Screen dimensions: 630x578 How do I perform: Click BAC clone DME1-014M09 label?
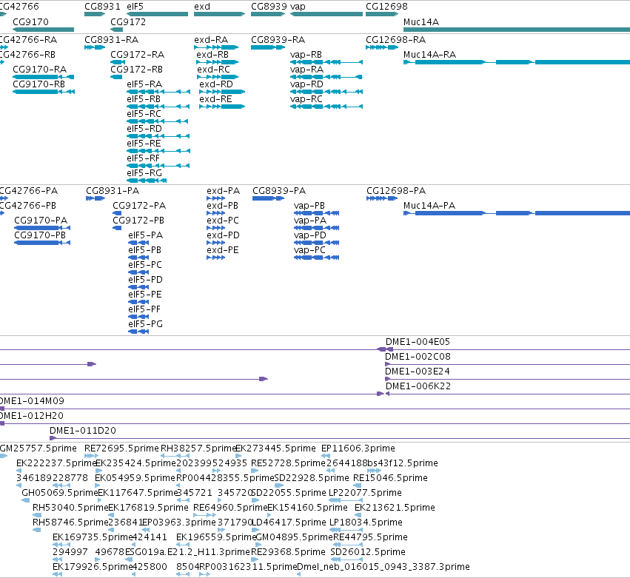pyautogui.click(x=31, y=401)
